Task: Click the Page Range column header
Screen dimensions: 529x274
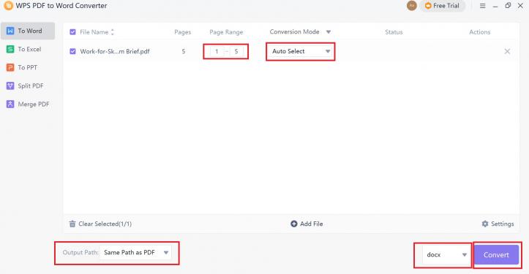Action: 226,32
